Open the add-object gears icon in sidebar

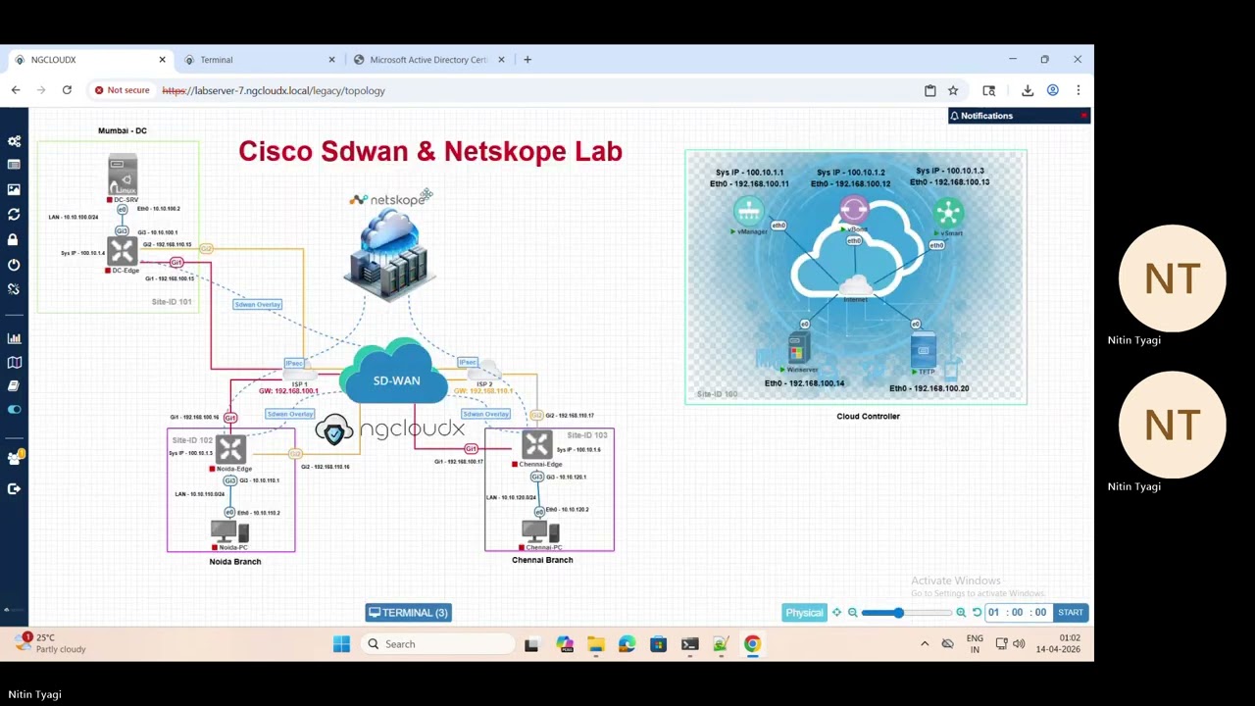pyautogui.click(x=14, y=141)
